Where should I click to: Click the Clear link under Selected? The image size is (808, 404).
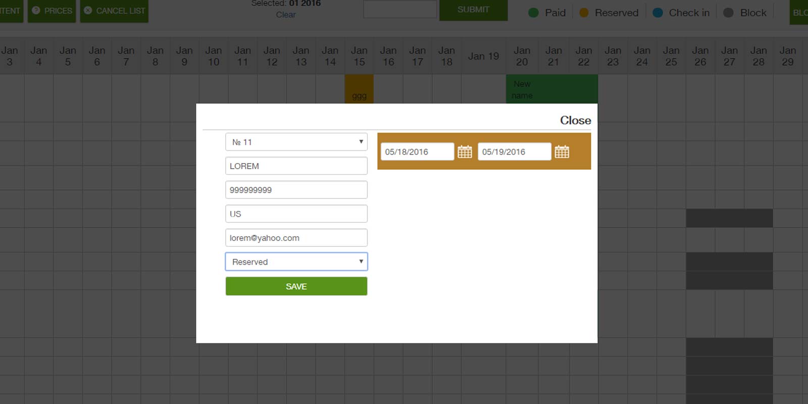(286, 15)
